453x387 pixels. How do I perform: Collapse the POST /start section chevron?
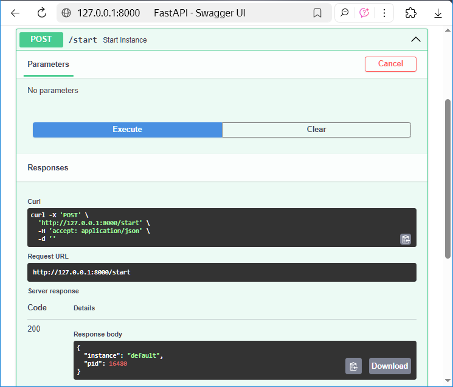coord(416,40)
